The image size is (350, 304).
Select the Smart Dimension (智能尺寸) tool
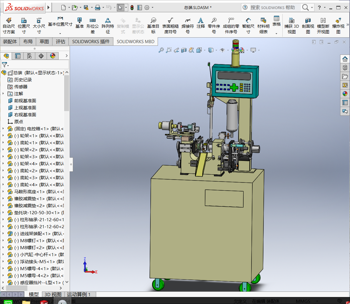click(x=248, y=26)
